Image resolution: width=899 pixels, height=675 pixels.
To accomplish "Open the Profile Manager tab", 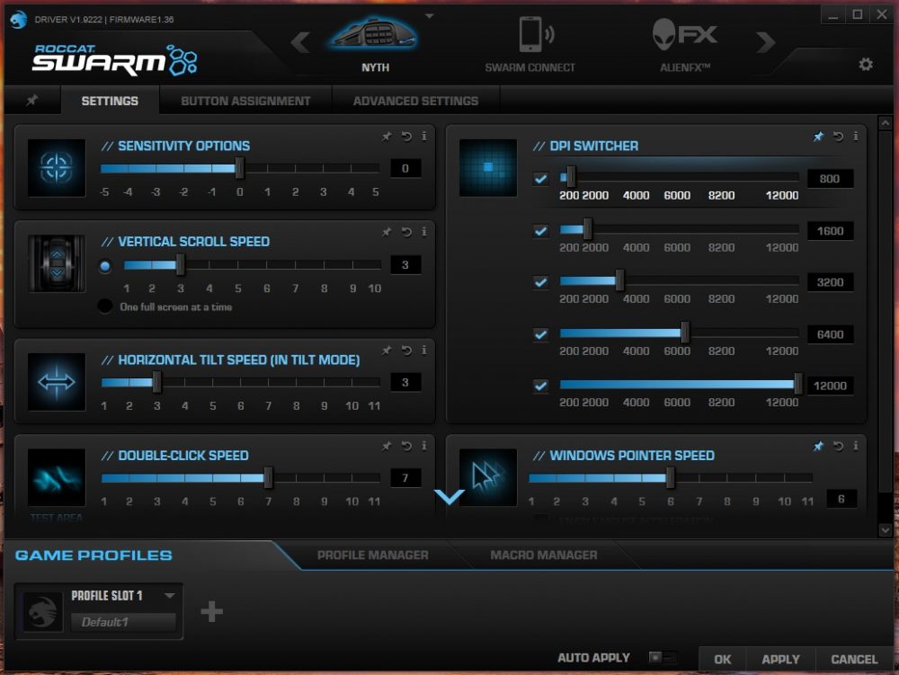I will tap(373, 555).
